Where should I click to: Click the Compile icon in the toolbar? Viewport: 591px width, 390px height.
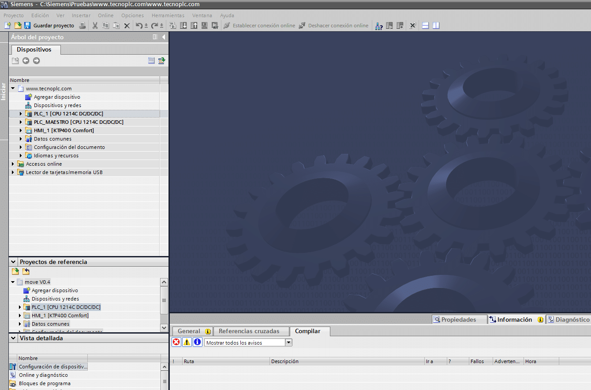(172, 26)
